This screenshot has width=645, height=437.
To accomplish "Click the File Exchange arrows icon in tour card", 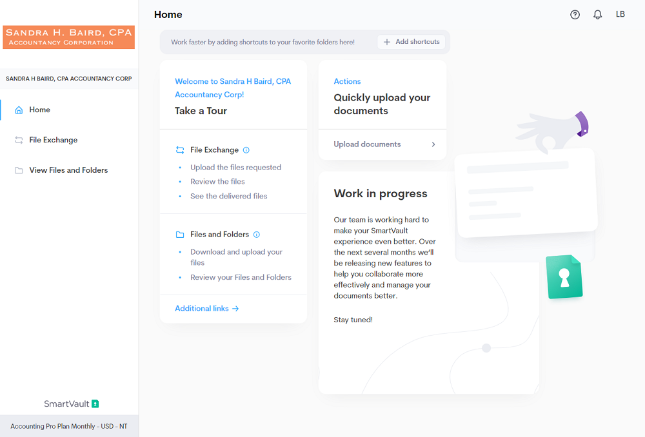I will 180,150.
